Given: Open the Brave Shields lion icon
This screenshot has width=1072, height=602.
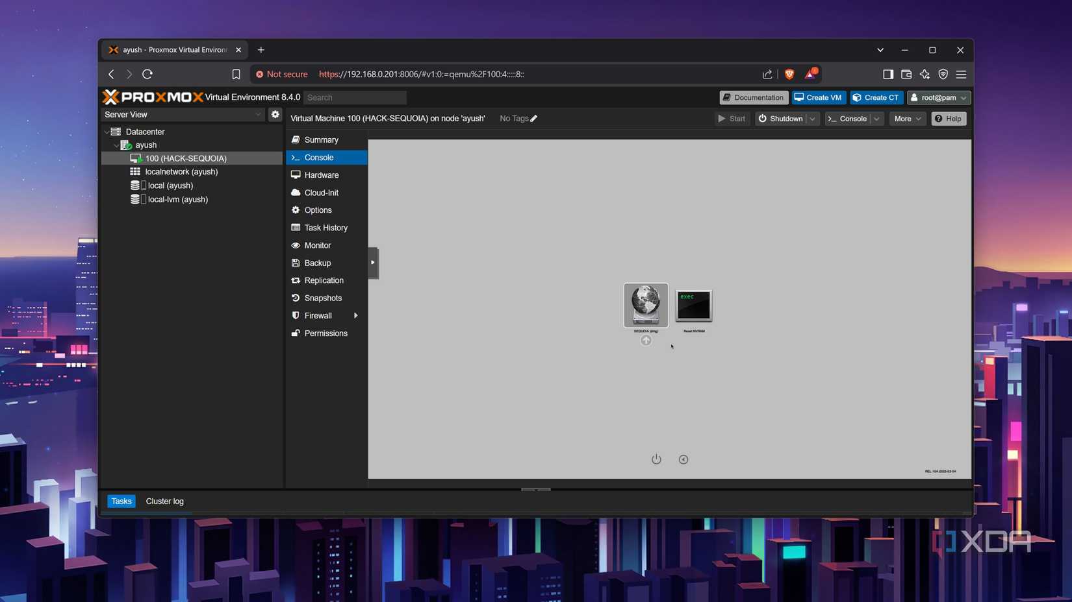Looking at the screenshot, I should tap(789, 74).
